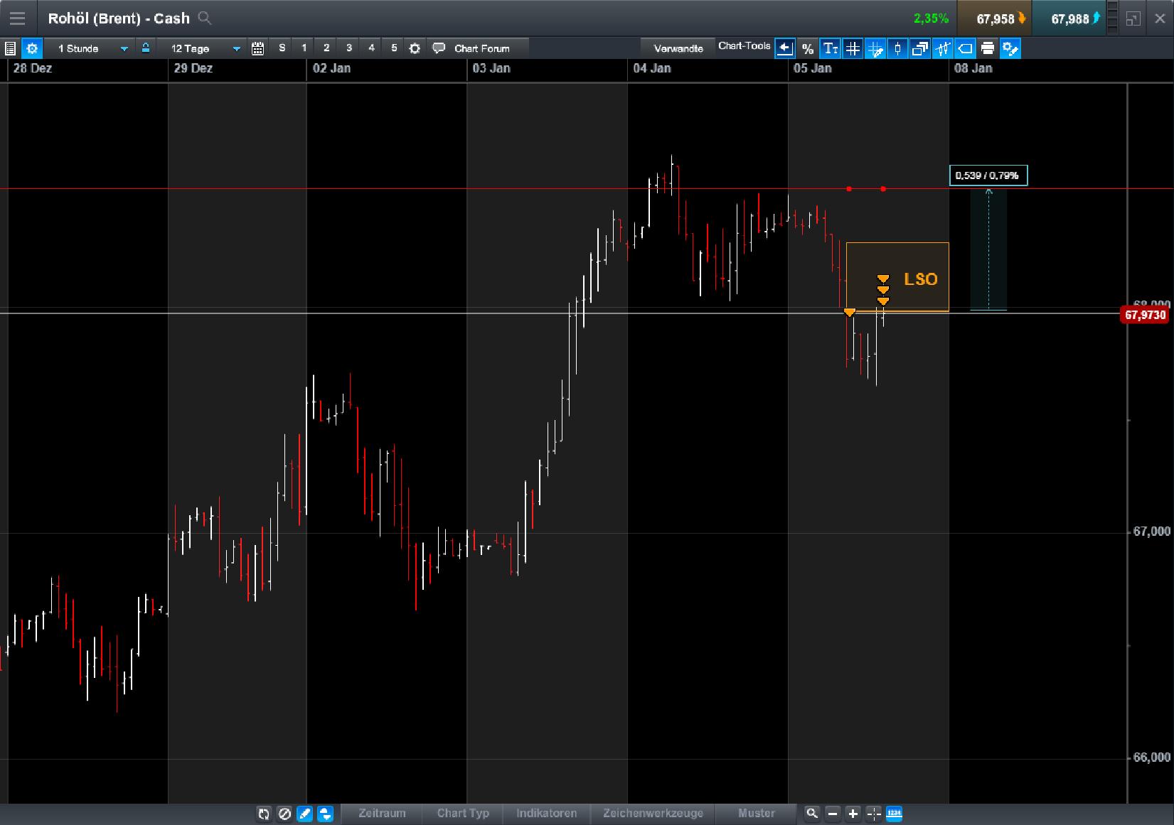Click the Verwandte button

click(x=677, y=48)
